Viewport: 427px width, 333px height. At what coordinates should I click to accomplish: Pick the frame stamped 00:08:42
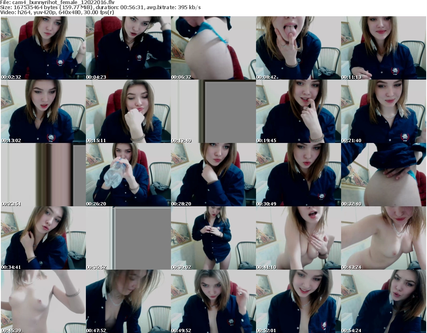299,48
